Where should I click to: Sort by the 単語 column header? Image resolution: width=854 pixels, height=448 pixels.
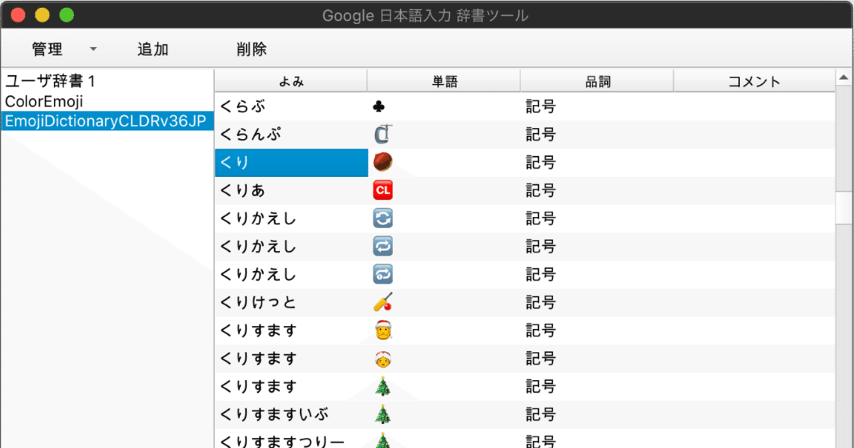click(444, 81)
